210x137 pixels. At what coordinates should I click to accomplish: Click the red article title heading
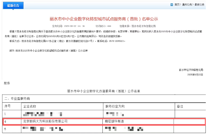coord(104,19)
